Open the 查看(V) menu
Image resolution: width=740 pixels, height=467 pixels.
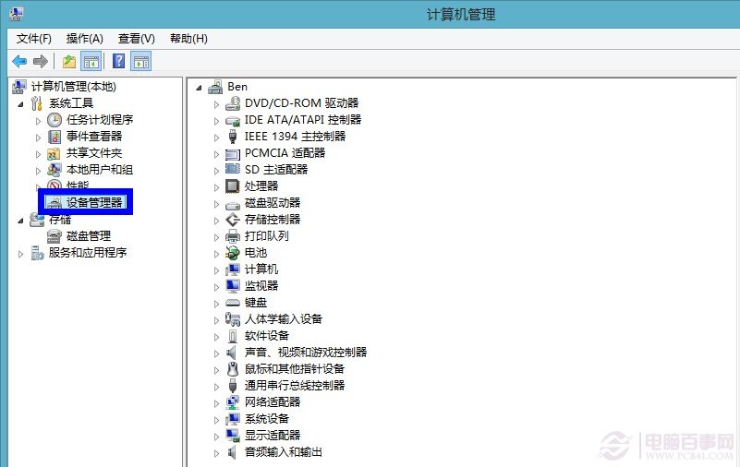point(136,38)
